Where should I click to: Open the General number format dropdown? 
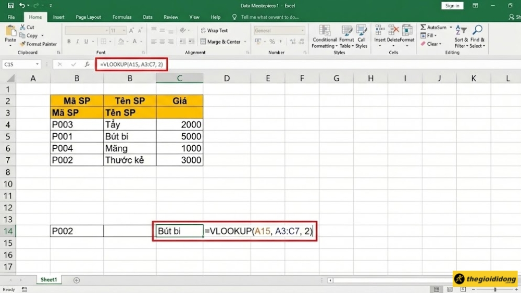tap(302, 31)
